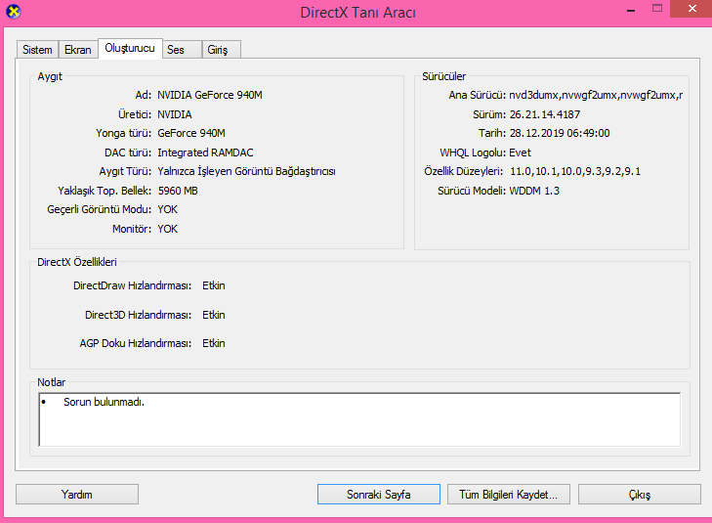Click the 'Tarih:' label
Screen dimensions: 712x523
[x=492, y=133]
